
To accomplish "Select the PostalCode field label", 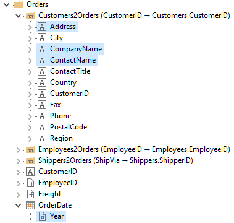I will point(69,127).
